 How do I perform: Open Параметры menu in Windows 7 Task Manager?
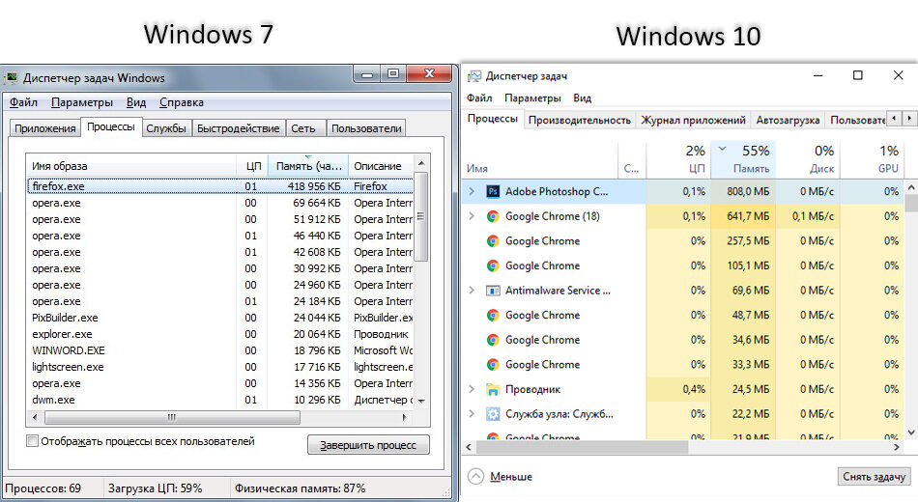(82, 102)
